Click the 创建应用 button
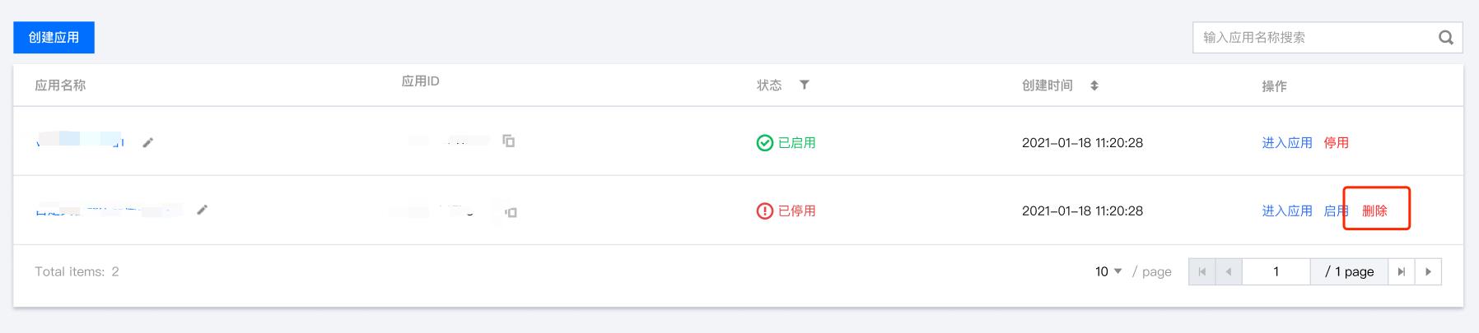Screen dimensions: 1479x333 [x=54, y=37]
